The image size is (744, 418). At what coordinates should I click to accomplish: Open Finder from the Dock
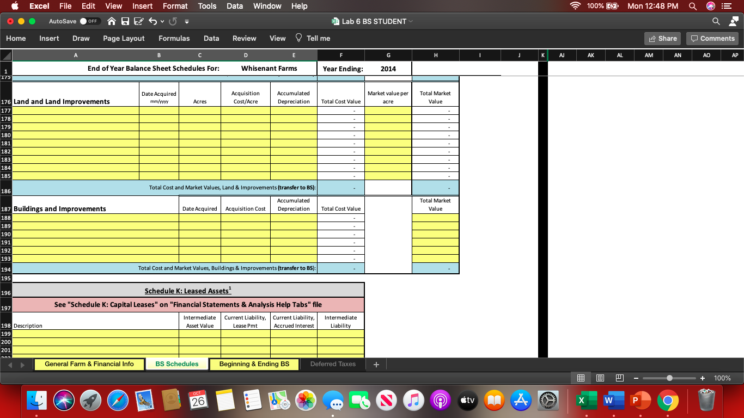coord(37,401)
